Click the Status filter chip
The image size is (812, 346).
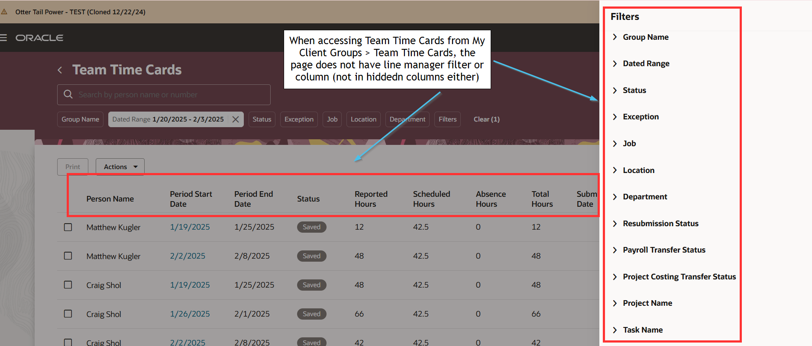click(x=262, y=119)
